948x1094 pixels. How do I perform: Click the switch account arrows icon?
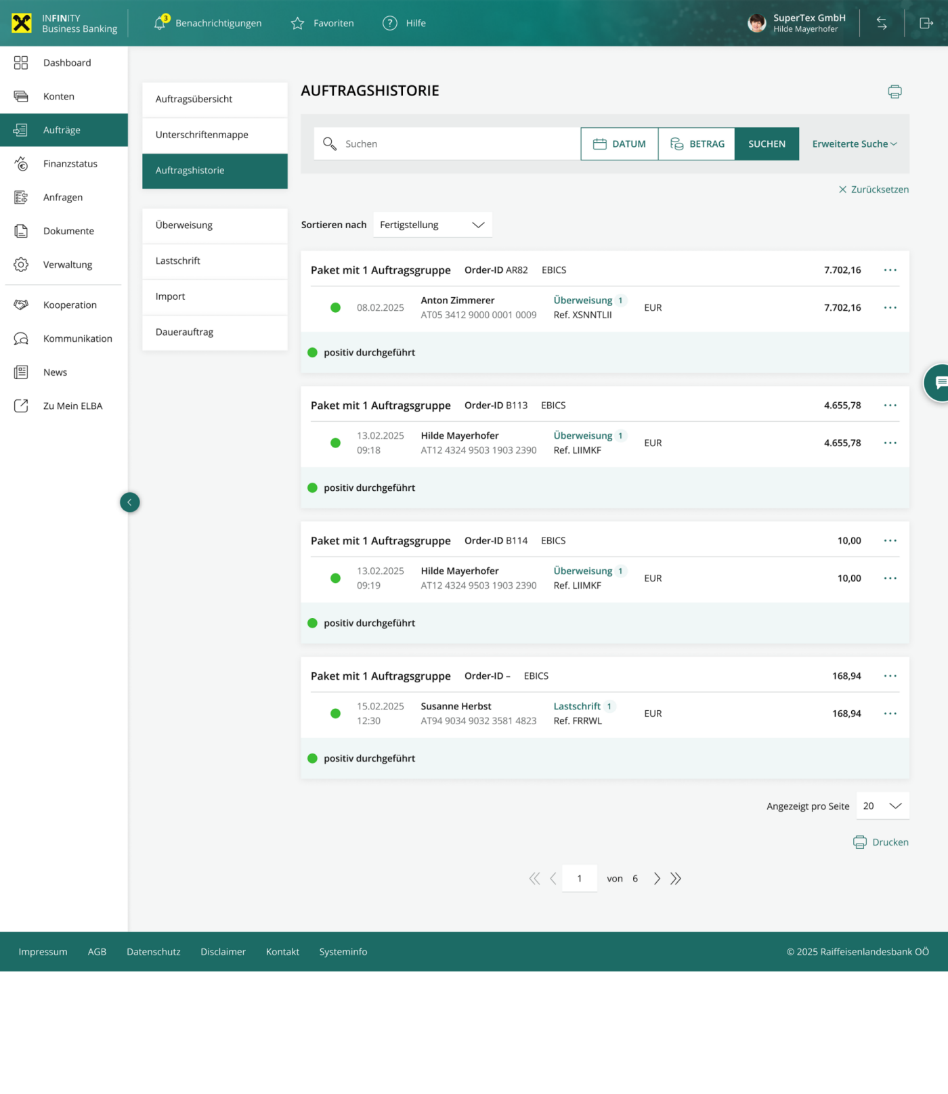coord(882,23)
